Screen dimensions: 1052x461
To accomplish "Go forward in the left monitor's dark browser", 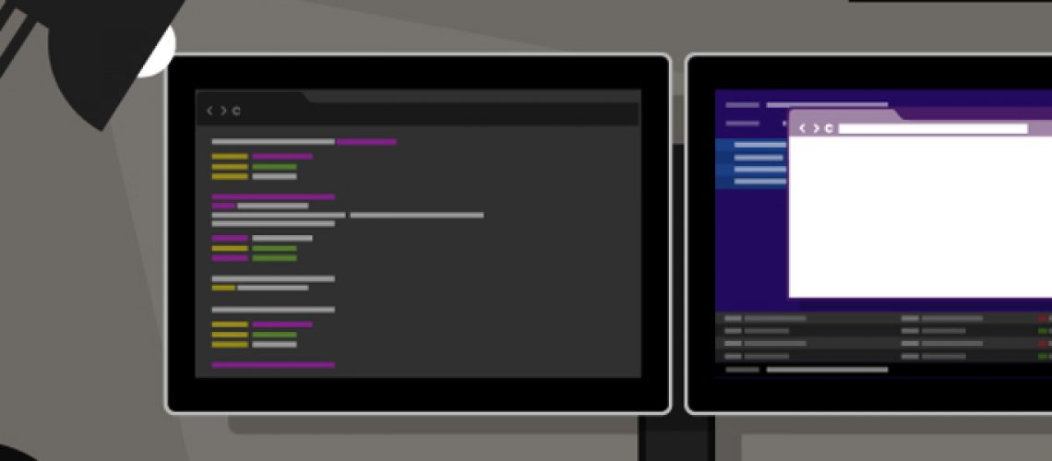I will click(223, 112).
